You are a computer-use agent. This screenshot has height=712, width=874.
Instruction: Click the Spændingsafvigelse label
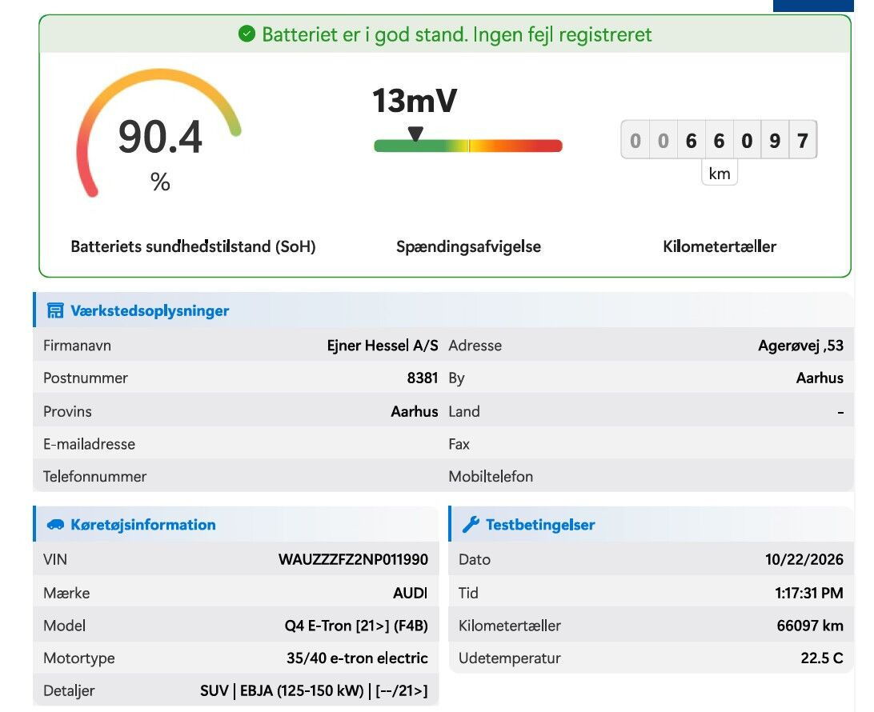point(468,246)
